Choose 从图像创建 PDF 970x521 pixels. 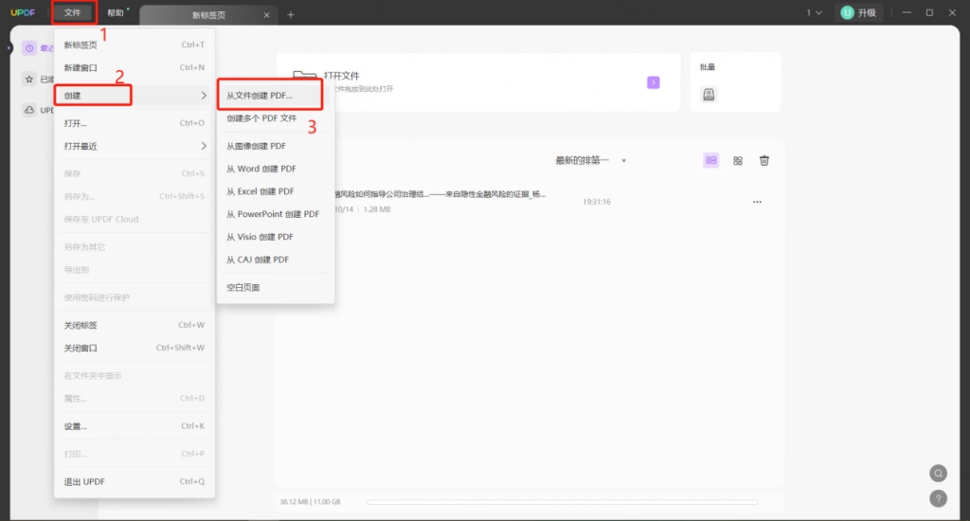pos(276,146)
